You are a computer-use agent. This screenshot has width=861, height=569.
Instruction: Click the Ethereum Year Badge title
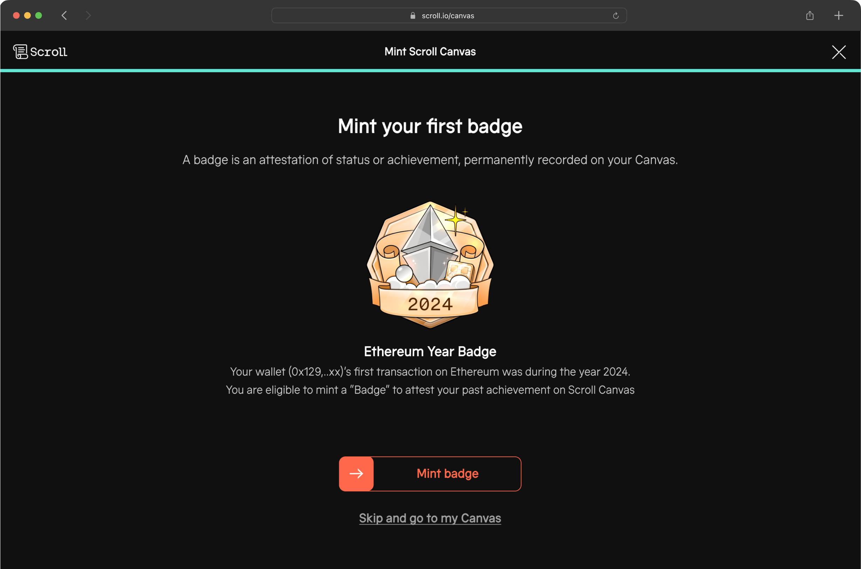point(430,351)
